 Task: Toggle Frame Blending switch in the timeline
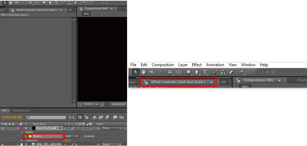(x=101, y=117)
